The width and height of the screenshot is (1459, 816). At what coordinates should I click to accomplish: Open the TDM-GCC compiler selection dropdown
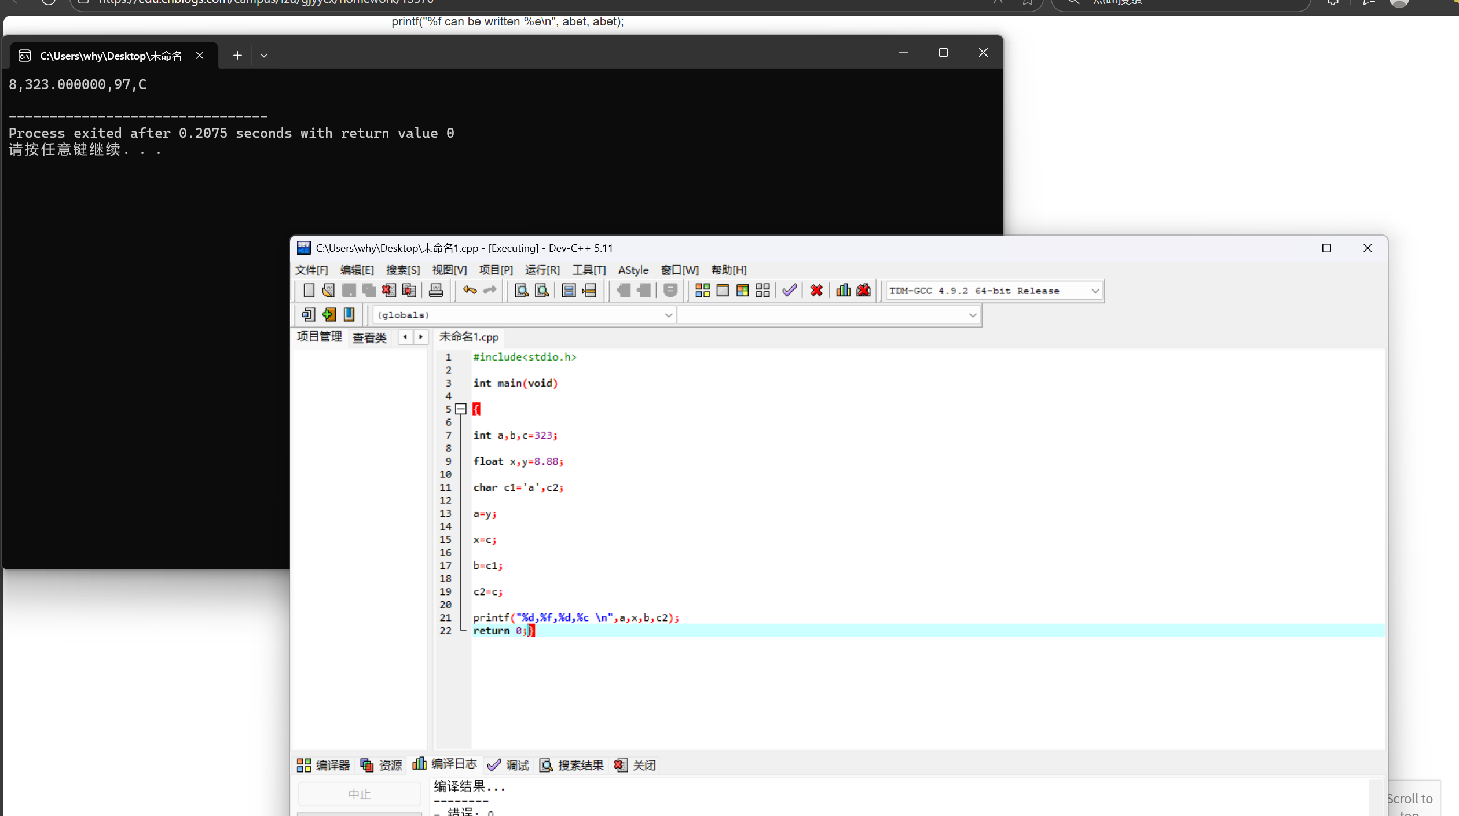tap(1095, 291)
